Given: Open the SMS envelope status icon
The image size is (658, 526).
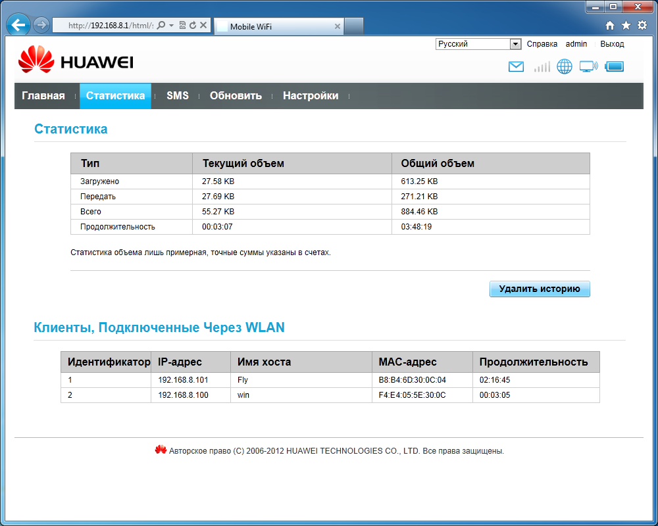Looking at the screenshot, I should pos(516,66).
